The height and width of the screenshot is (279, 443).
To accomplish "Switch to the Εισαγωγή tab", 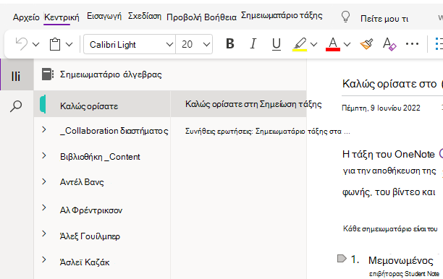I will [104, 16].
